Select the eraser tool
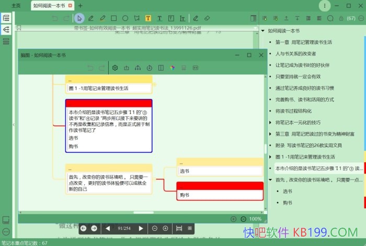Image resolution: width=366 pixels, height=246 pixels. 207,18
